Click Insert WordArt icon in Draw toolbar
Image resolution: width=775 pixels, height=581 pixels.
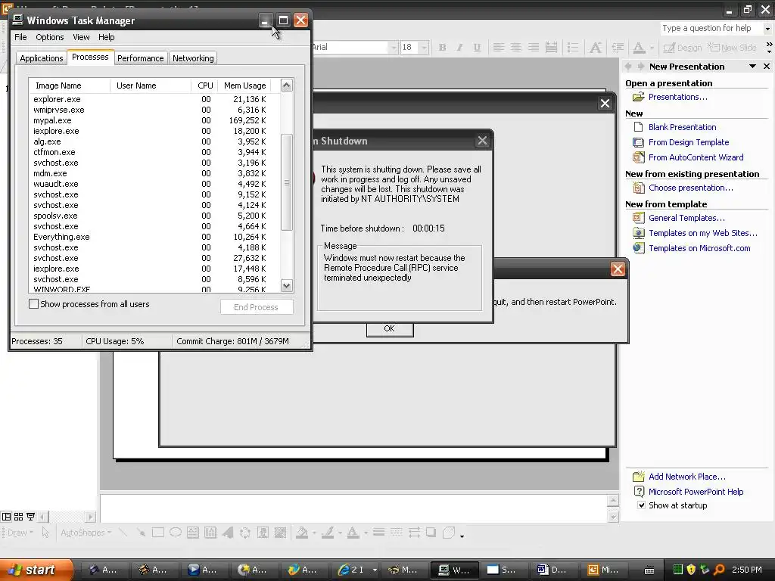pos(228,532)
